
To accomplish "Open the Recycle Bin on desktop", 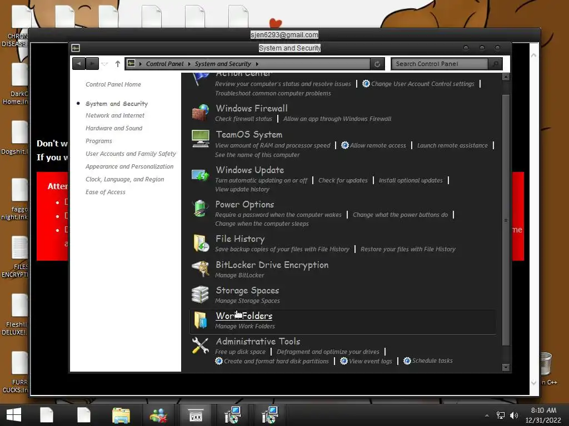I will pyautogui.click(x=546, y=364).
